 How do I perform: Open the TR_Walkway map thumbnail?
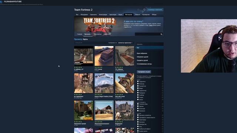pyautogui.click(x=124, y=56)
